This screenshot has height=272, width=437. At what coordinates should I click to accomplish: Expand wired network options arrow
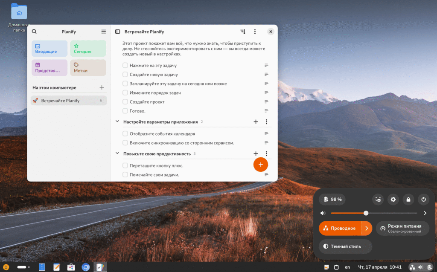[x=367, y=228]
